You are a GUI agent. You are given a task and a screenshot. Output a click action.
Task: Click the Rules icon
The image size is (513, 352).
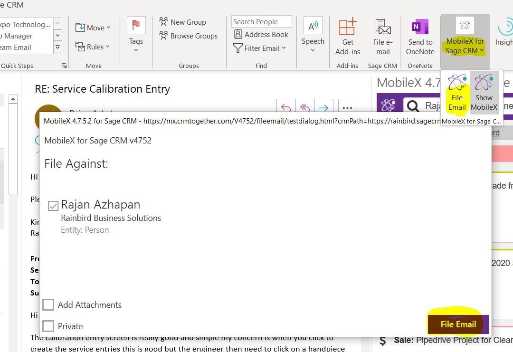coord(80,47)
